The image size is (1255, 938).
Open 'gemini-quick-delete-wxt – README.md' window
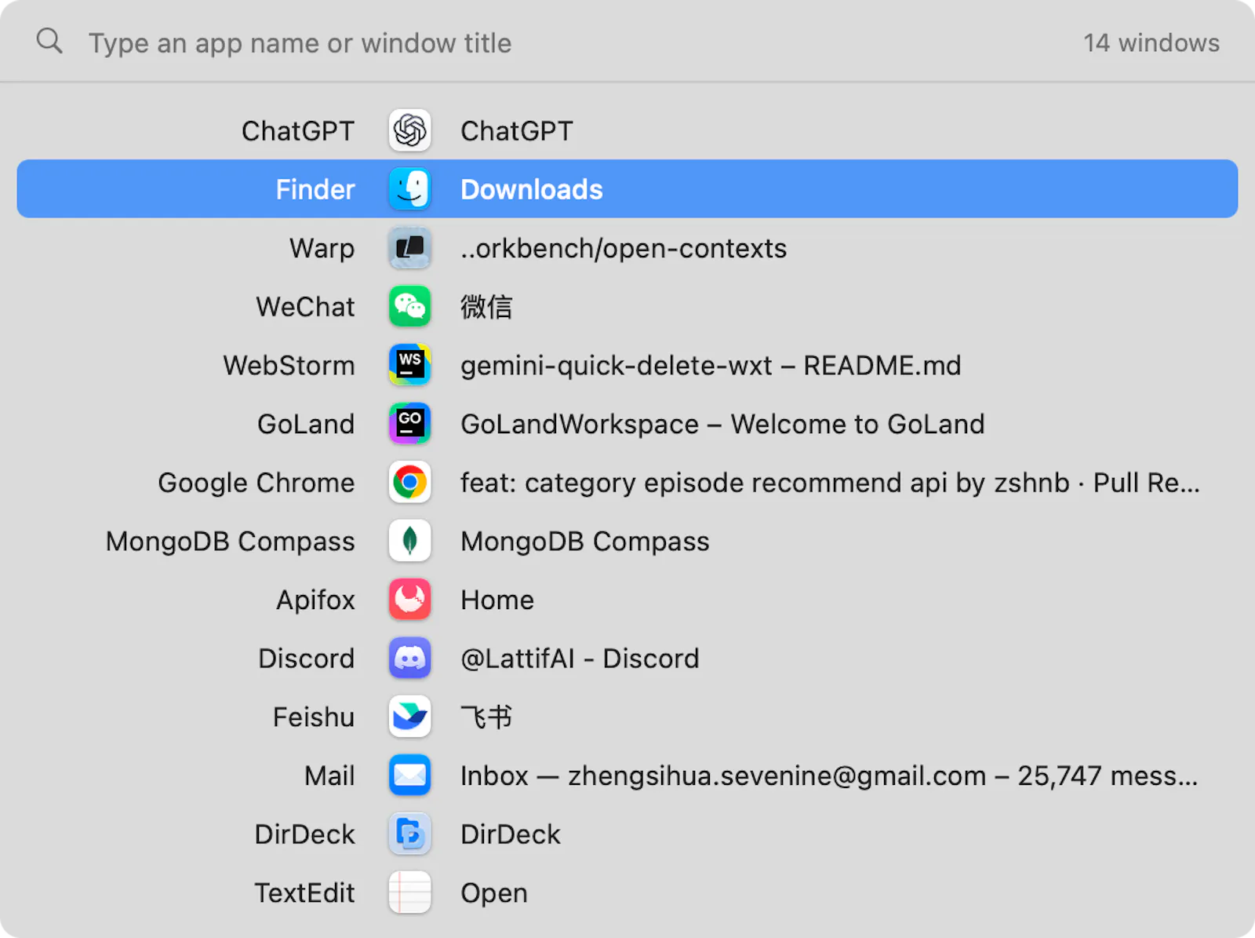711,365
